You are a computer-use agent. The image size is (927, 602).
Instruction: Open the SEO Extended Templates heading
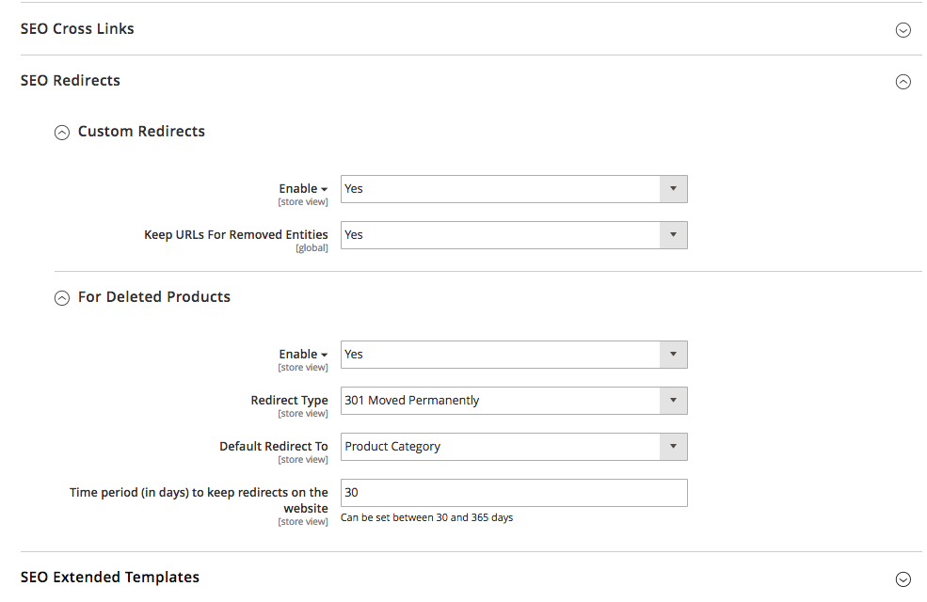click(x=110, y=578)
